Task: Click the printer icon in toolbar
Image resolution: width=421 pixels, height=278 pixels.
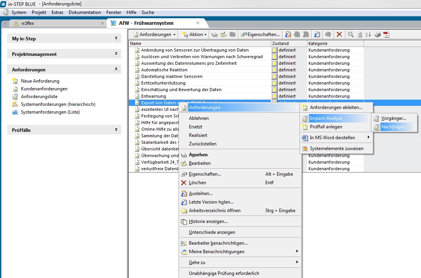Action: point(378,35)
